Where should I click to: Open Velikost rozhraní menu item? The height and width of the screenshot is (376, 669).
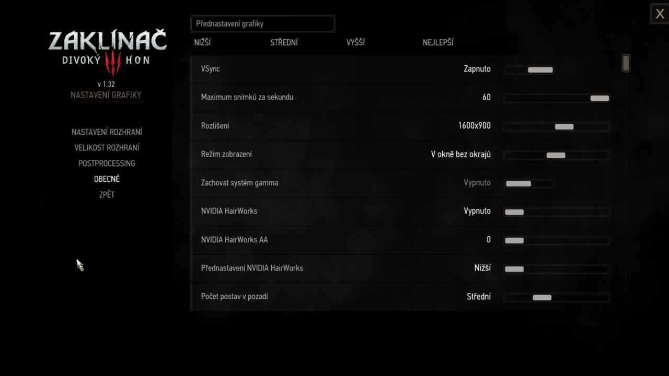pyautogui.click(x=107, y=148)
